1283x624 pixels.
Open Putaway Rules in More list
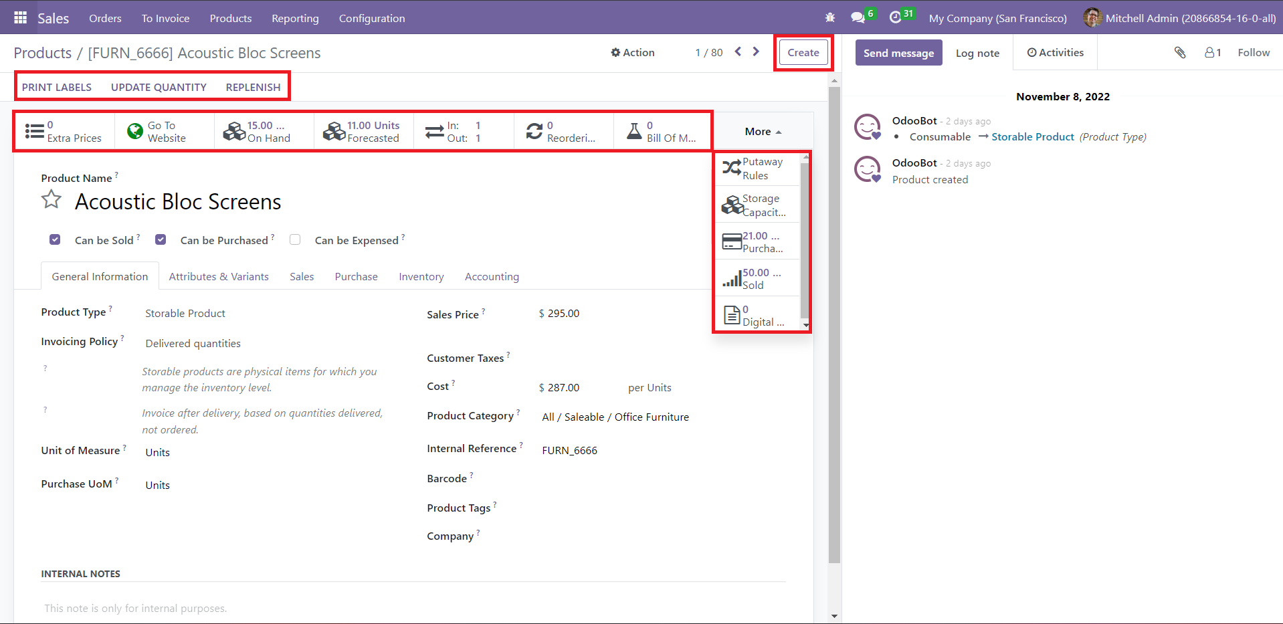click(758, 169)
